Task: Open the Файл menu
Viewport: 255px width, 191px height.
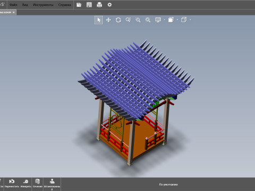Action: click(13, 5)
